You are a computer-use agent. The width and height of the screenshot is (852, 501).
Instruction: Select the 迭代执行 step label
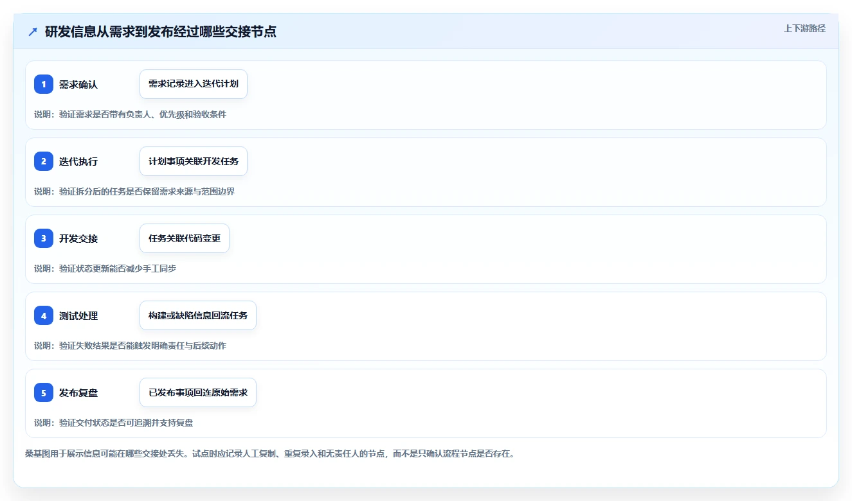click(x=78, y=161)
